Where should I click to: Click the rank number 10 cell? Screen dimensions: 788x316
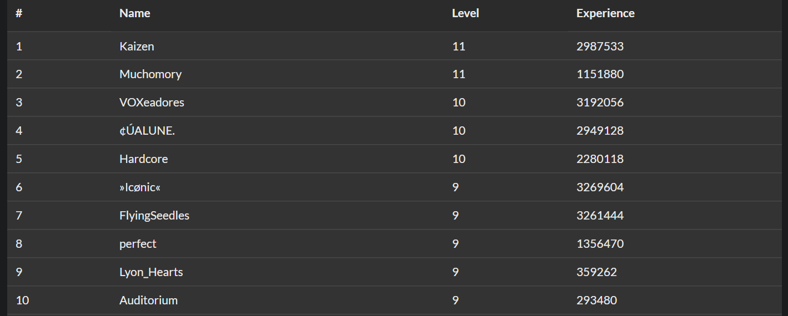tap(22, 300)
